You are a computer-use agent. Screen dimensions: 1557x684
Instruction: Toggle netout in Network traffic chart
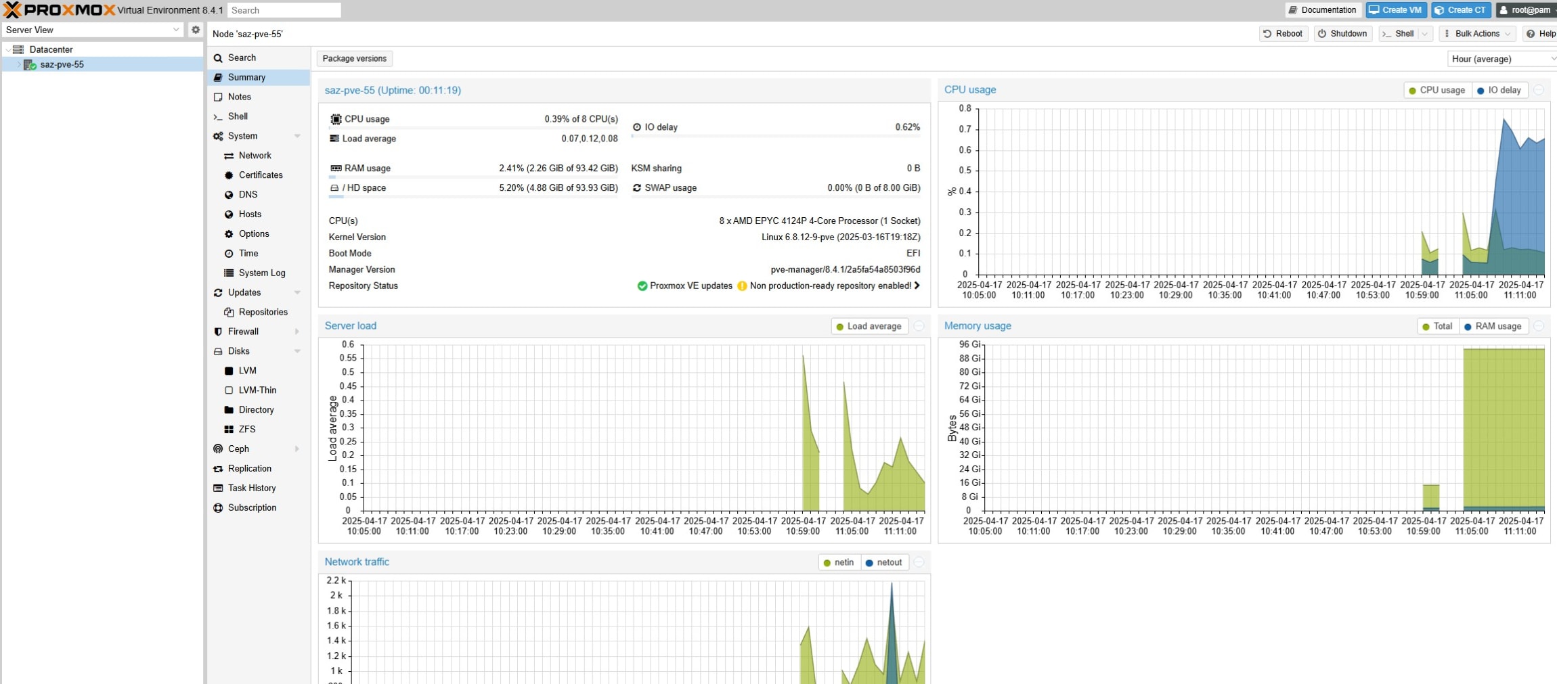884,562
